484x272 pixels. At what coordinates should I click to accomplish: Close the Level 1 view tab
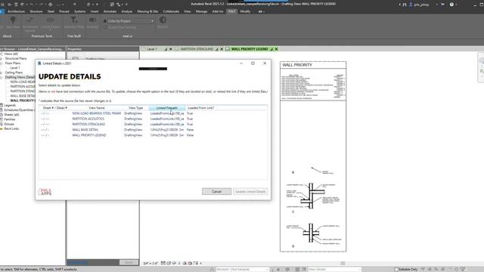tap(170, 49)
